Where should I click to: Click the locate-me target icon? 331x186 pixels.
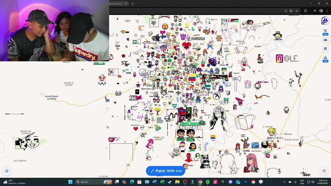click(324, 171)
